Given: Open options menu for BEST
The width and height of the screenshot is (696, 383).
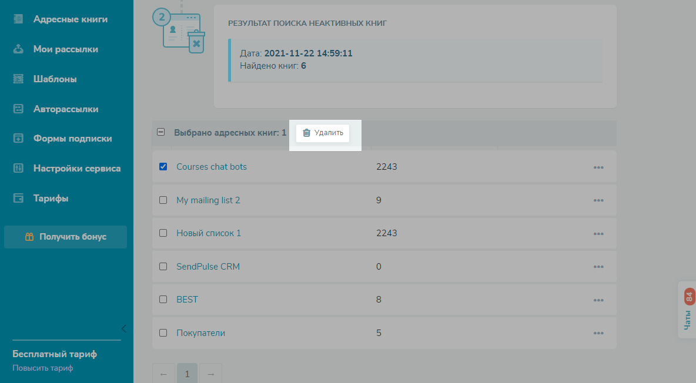Looking at the screenshot, I should click(x=598, y=300).
